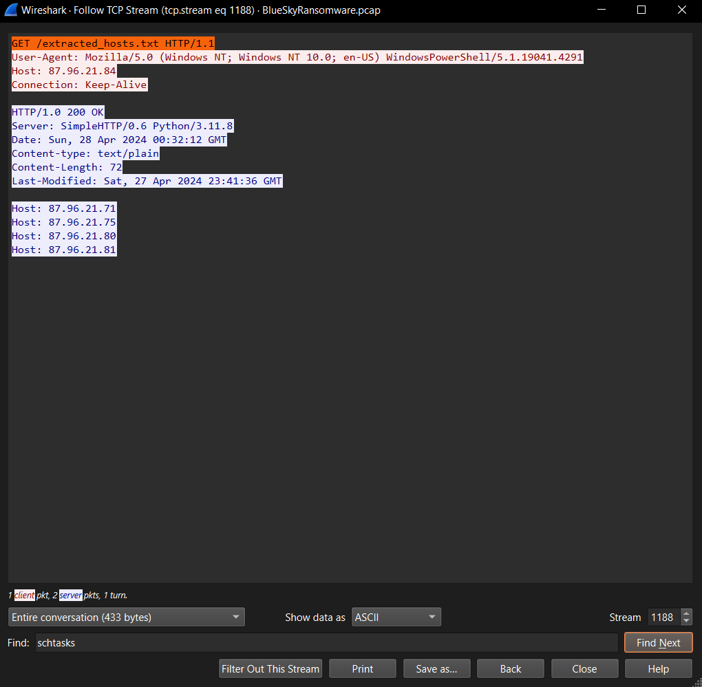Open the Show data as ASCII dropdown
702x687 pixels.
[x=396, y=618]
